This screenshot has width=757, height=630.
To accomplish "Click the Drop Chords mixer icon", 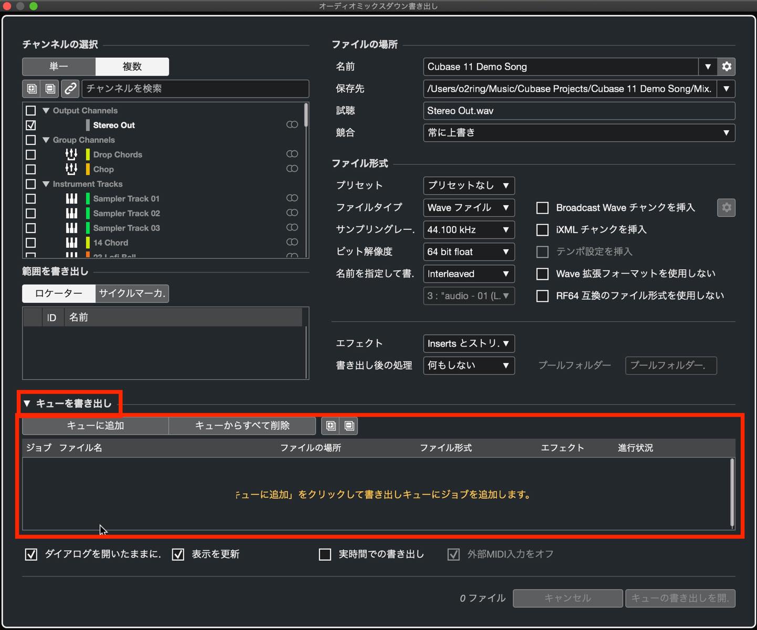I will 71,154.
